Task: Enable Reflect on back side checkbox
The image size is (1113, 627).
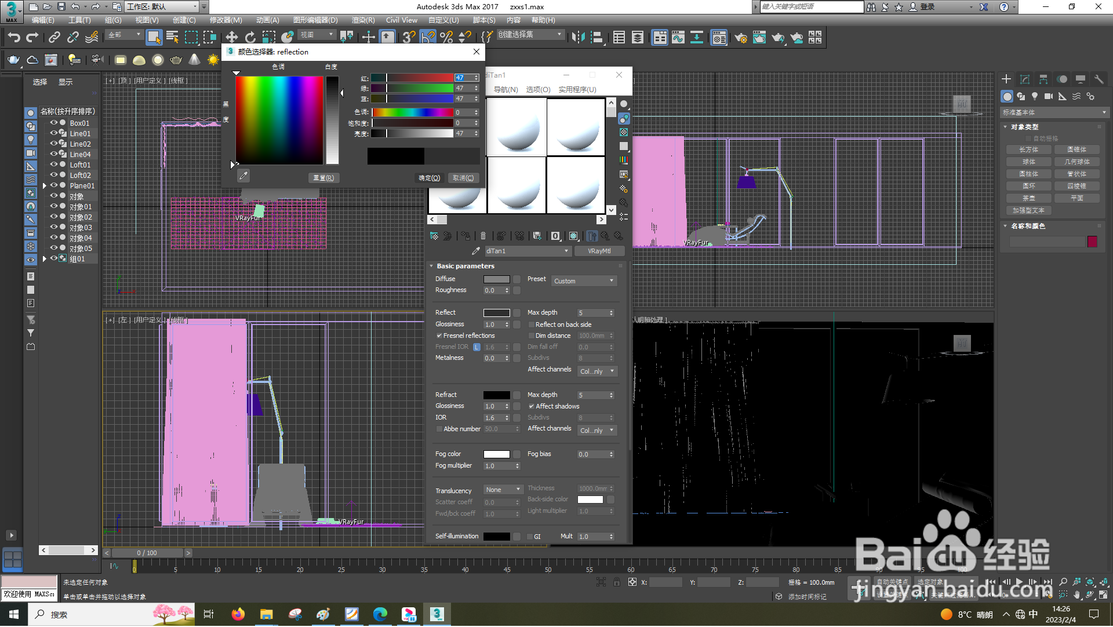Action: (531, 325)
